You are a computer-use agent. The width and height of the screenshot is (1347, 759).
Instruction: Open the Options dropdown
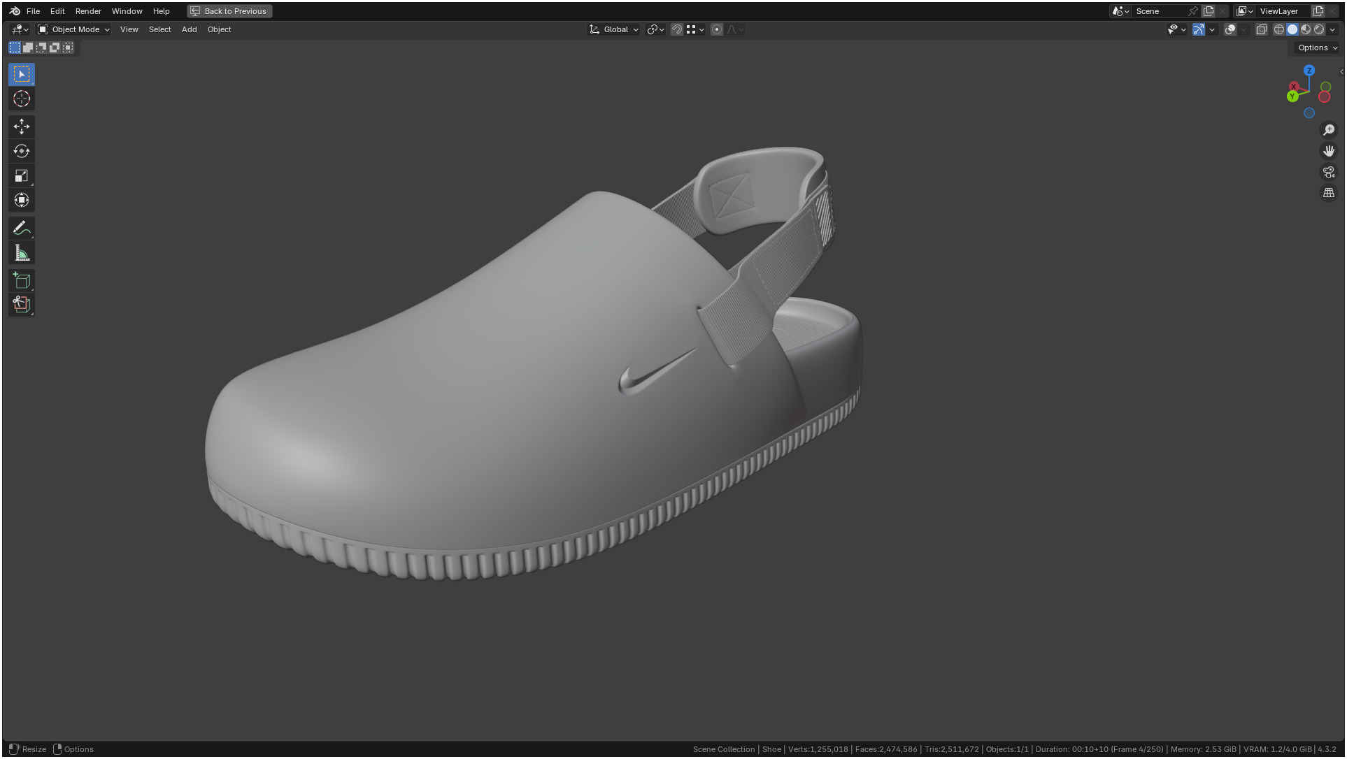1318,48
